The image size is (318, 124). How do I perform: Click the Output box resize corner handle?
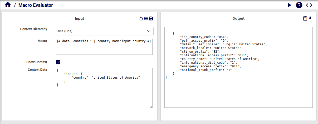point(311,106)
